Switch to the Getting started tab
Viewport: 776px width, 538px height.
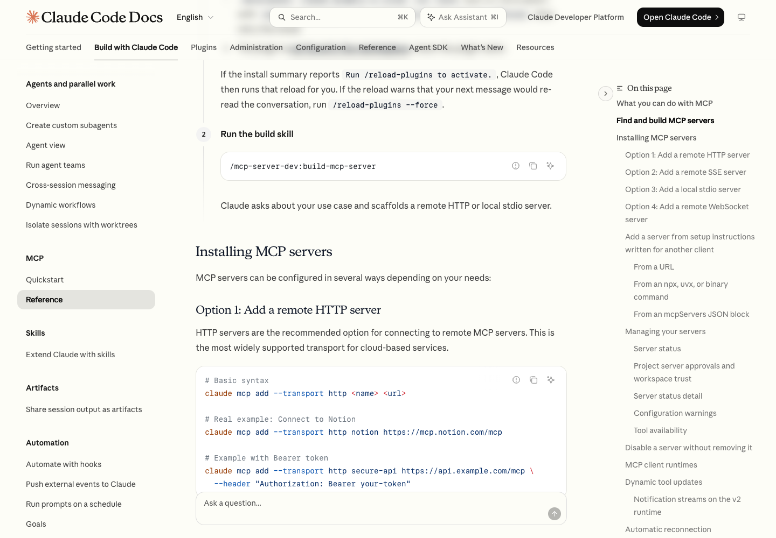click(53, 47)
